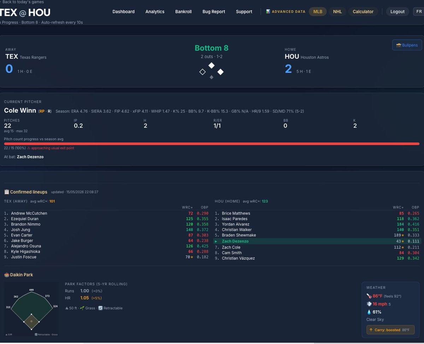424x344 pixels.
Task: Click the thermometer temperature icon
Action: (x=369, y=296)
